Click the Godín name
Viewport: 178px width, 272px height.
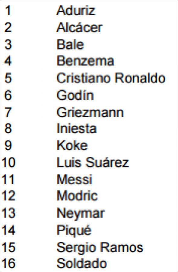[75, 95]
